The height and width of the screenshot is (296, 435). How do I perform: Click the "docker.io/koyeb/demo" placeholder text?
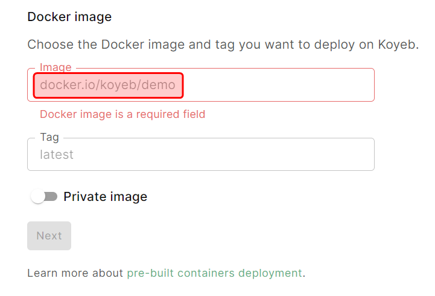pos(107,85)
